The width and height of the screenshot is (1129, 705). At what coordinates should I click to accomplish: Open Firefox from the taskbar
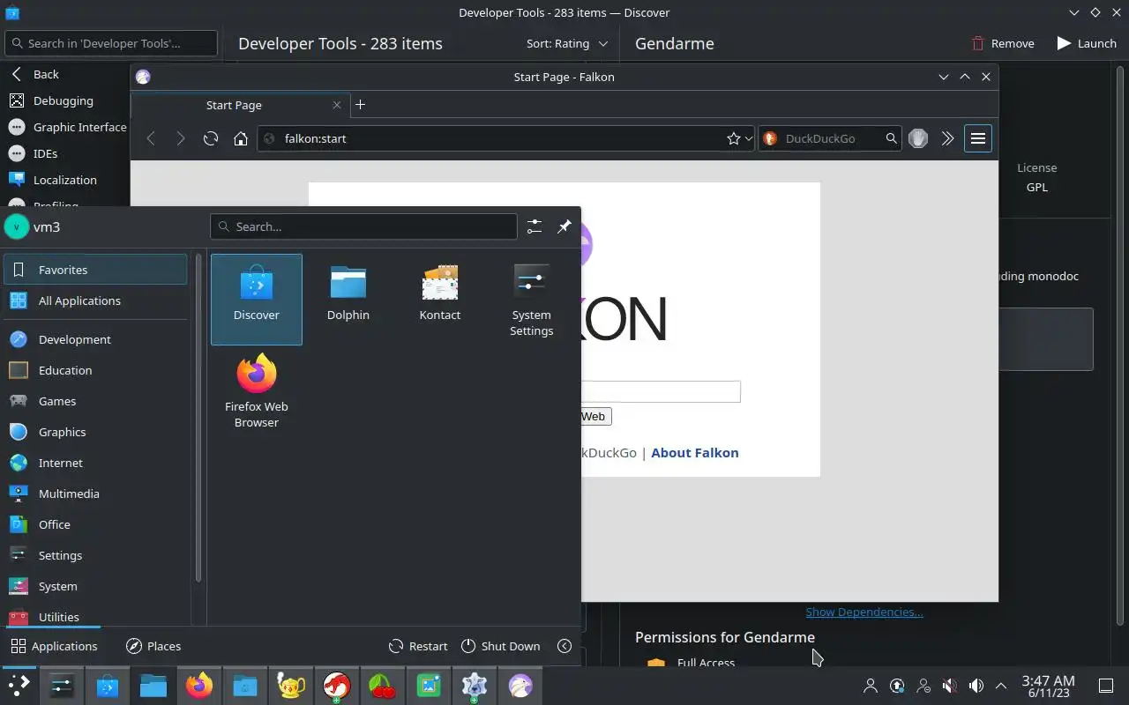pyautogui.click(x=199, y=685)
